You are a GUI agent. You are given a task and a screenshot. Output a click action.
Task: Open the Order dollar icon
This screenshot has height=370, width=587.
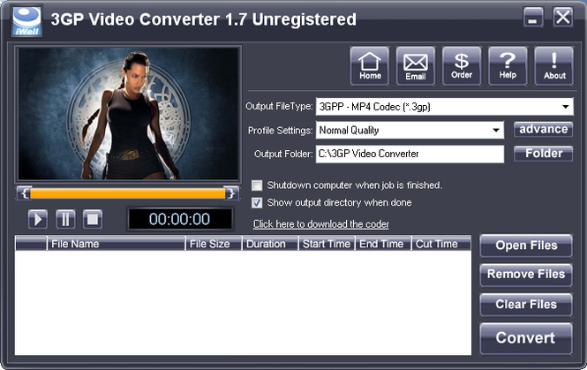click(x=462, y=66)
